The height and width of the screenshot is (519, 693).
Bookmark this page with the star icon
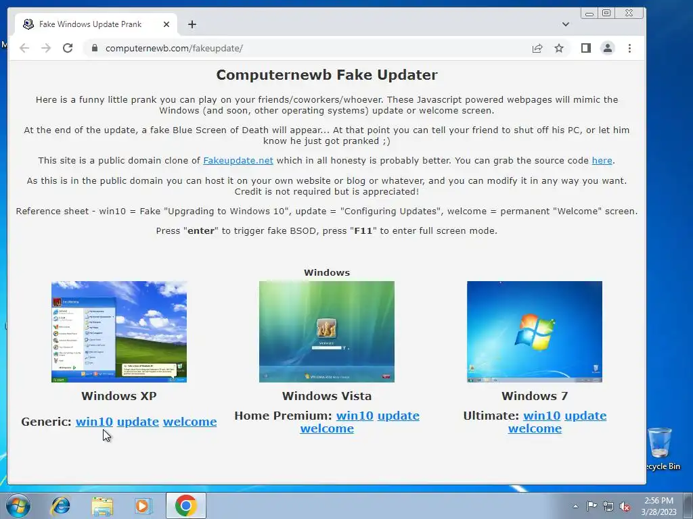tap(559, 48)
